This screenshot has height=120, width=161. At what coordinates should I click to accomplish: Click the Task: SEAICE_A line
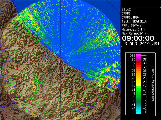[x=134, y=21]
